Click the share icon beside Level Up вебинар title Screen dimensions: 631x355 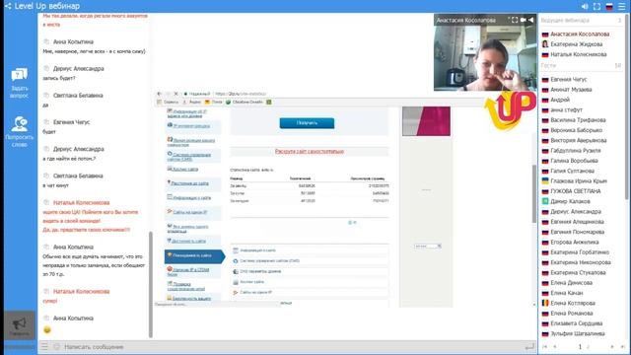pyautogui.click(x=8, y=6)
